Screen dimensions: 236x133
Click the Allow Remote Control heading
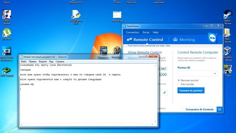[145, 52]
